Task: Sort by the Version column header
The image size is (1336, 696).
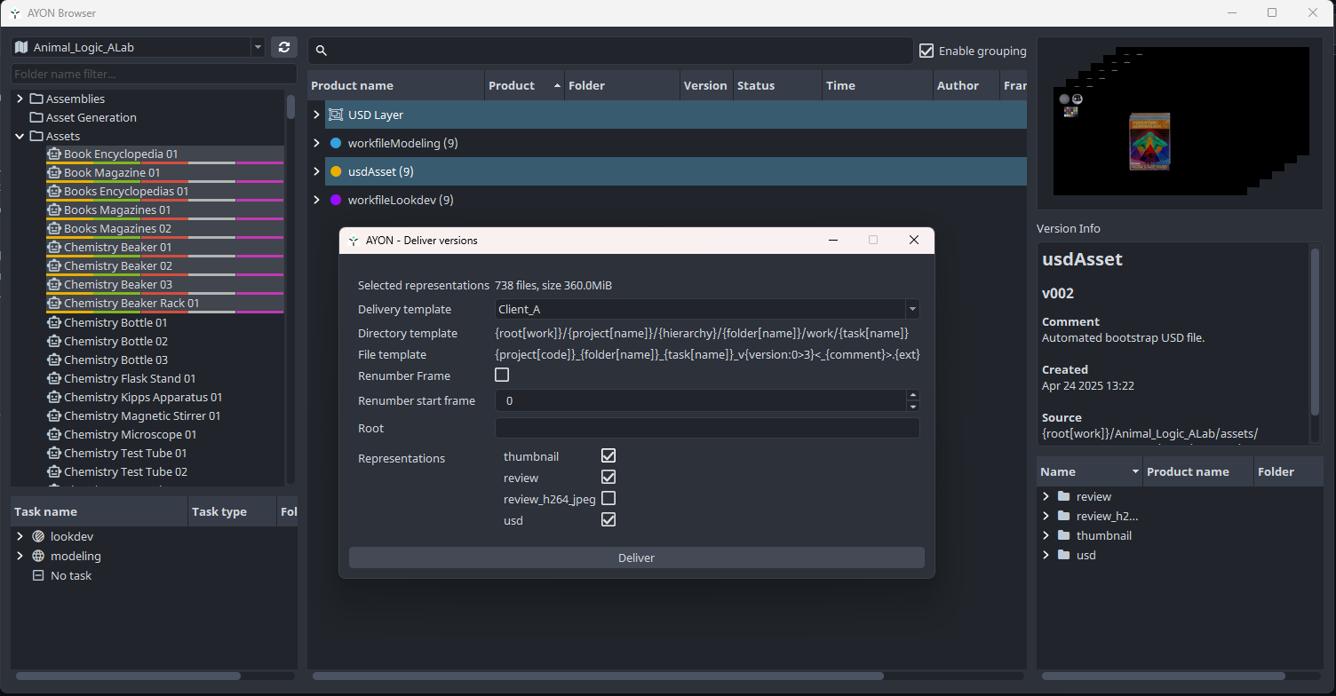Action: coord(705,85)
